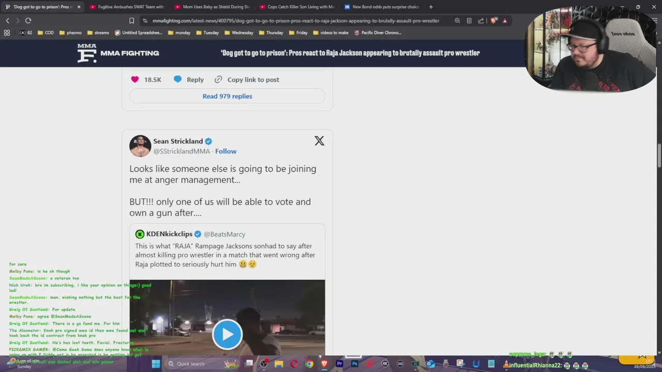662x372 pixels.
Task: Open the phasmo bookmarks folder
Action: coord(70,33)
